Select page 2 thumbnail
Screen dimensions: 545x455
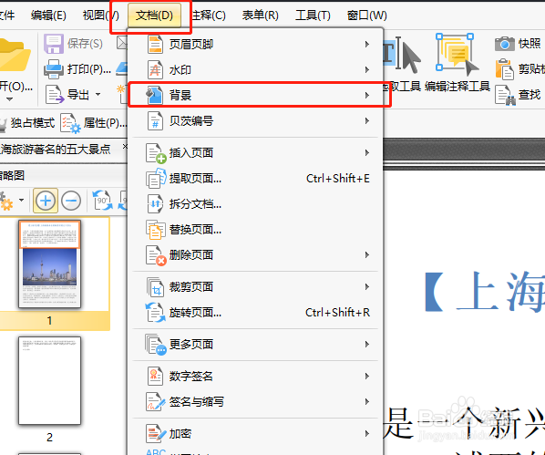click(x=50, y=380)
